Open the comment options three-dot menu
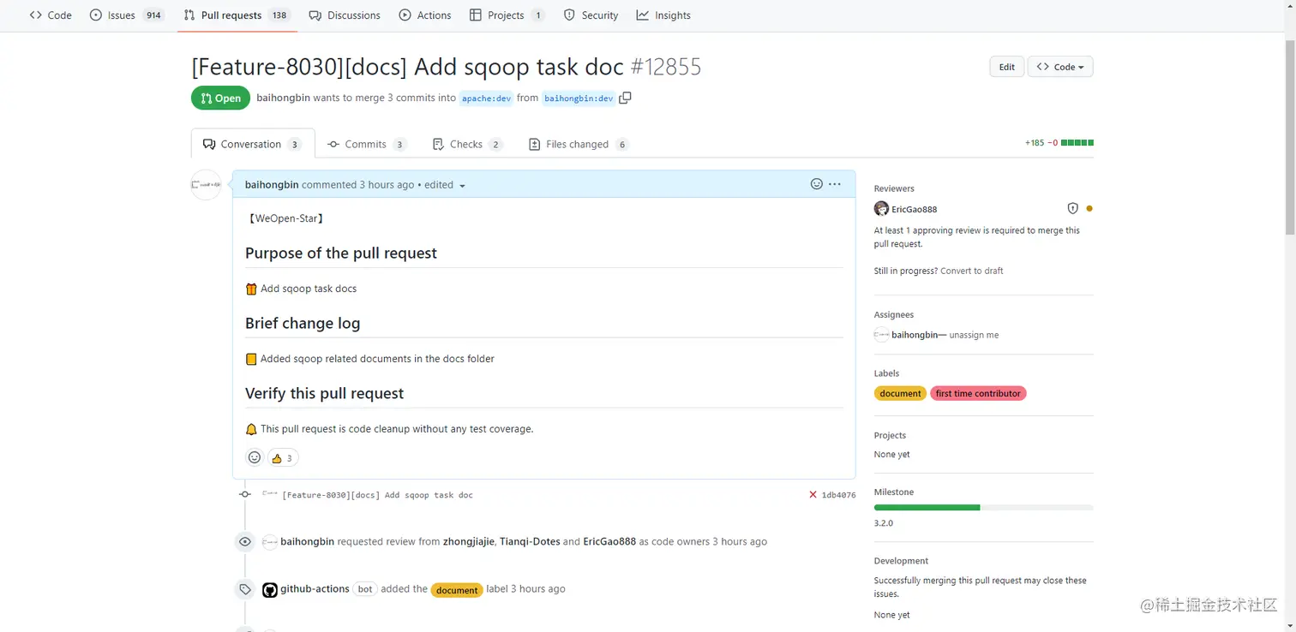The width and height of the screenshot is (1296, 632). coord(835,184)
